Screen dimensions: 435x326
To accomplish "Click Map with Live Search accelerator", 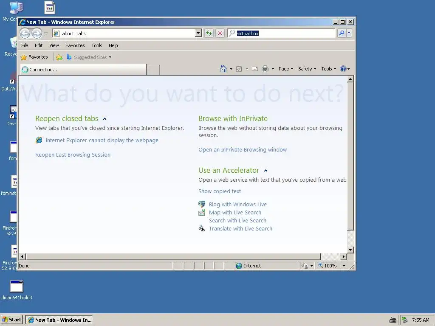I will coord(235,212).
